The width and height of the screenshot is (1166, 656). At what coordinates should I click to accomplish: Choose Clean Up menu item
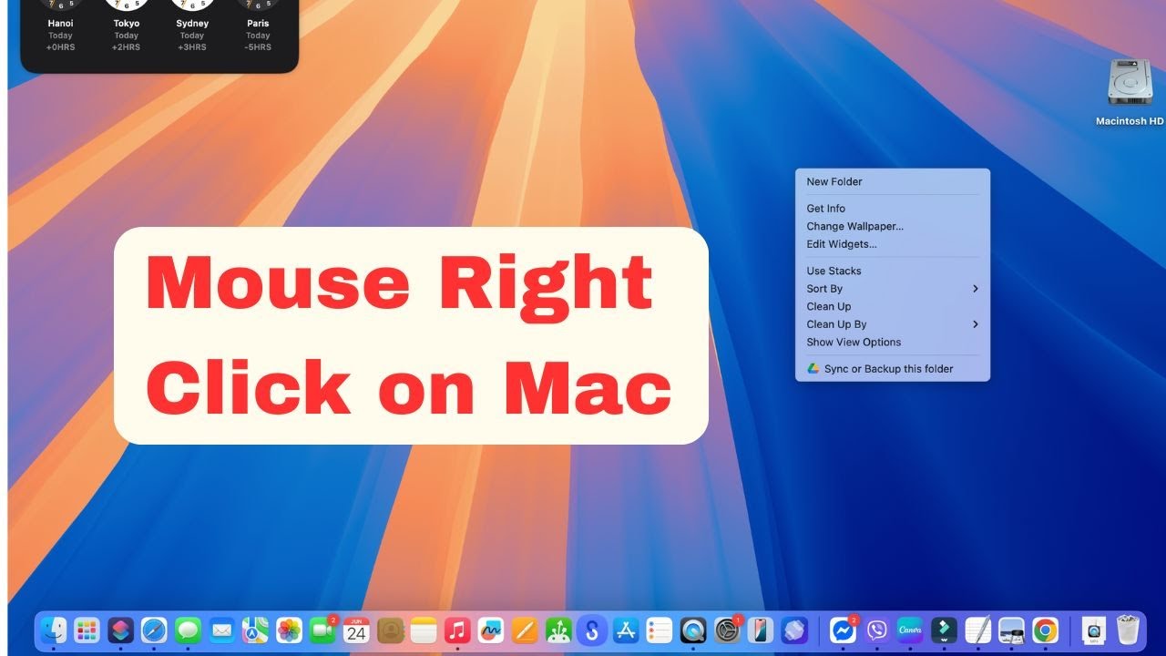click(893, 306)
